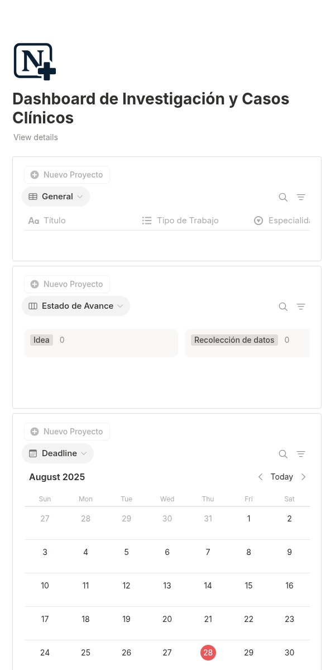The image size is (335, 670).
Task: Open the View details link
Action: (36, 137)
